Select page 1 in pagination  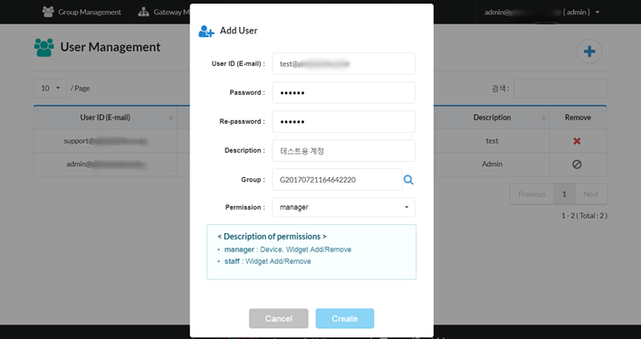[x=564, y=194]
